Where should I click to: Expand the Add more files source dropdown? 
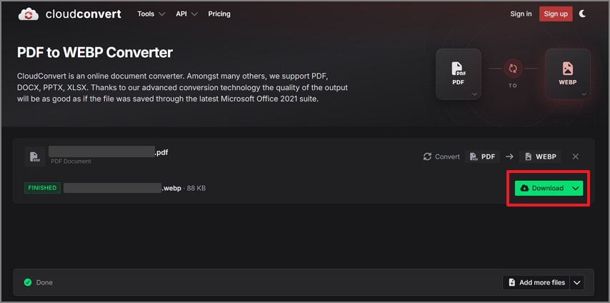576,282
